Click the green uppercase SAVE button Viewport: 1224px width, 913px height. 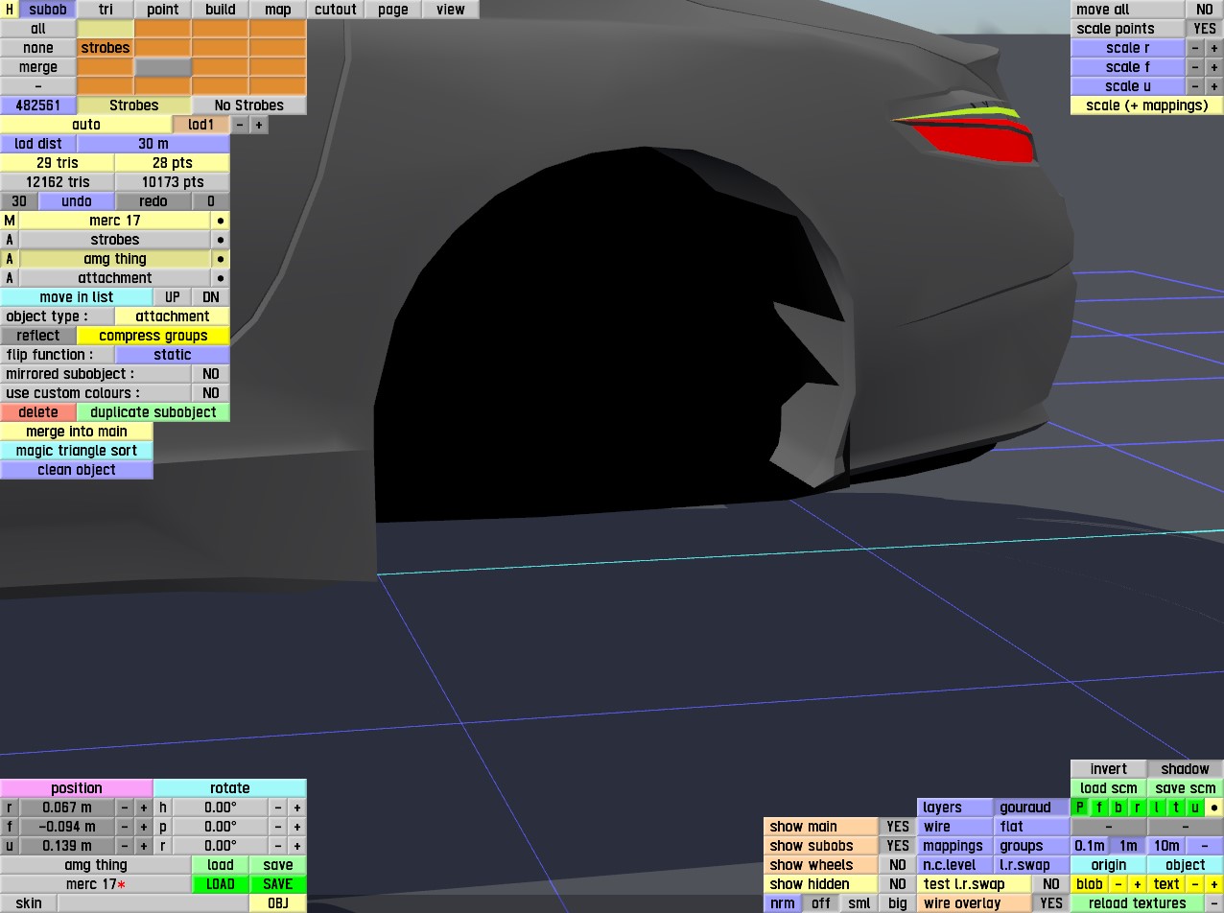click(x=278, y=884)
